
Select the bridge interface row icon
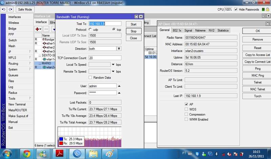point(44,39)
